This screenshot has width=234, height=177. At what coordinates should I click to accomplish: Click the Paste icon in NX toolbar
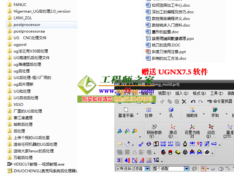coord(177,101)
